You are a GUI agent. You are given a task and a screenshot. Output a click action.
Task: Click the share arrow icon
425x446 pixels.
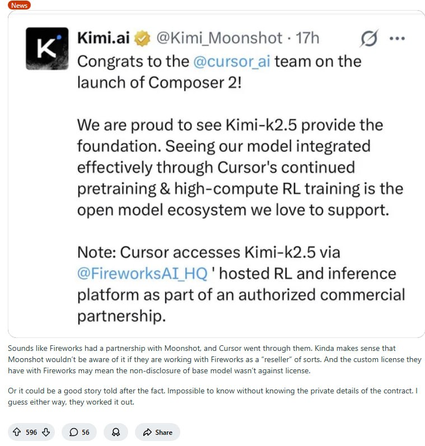point(147,432)
